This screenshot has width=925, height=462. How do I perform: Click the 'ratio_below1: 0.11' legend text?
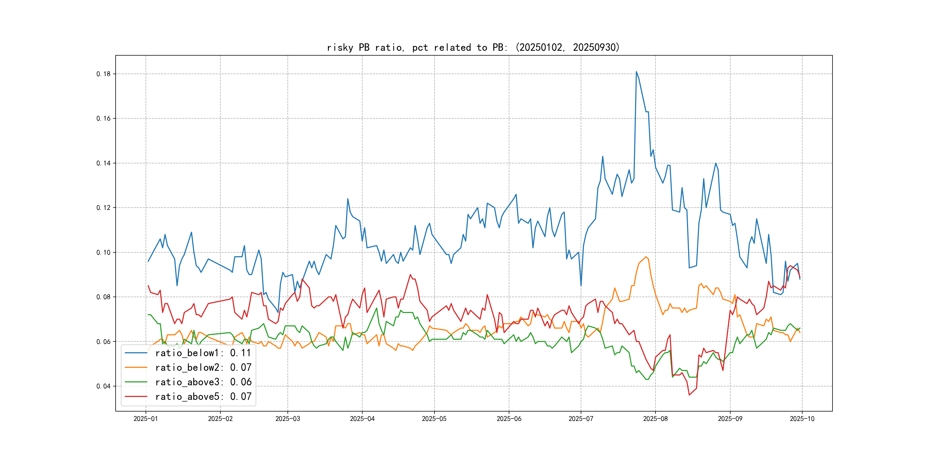click(x=203, y=353)
